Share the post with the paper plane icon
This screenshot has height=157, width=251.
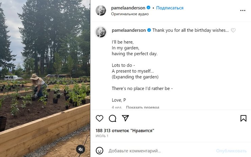click(125, 118)
